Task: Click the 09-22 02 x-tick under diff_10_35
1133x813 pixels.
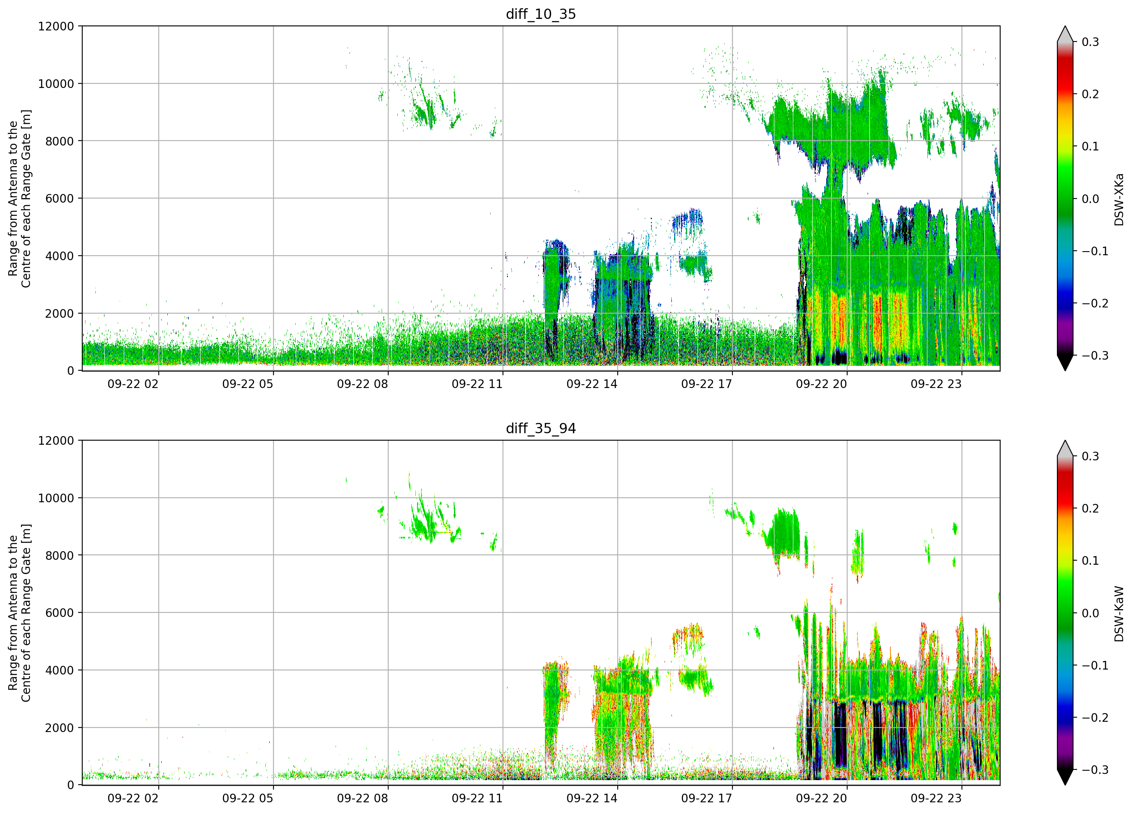Action: (133, 384)
